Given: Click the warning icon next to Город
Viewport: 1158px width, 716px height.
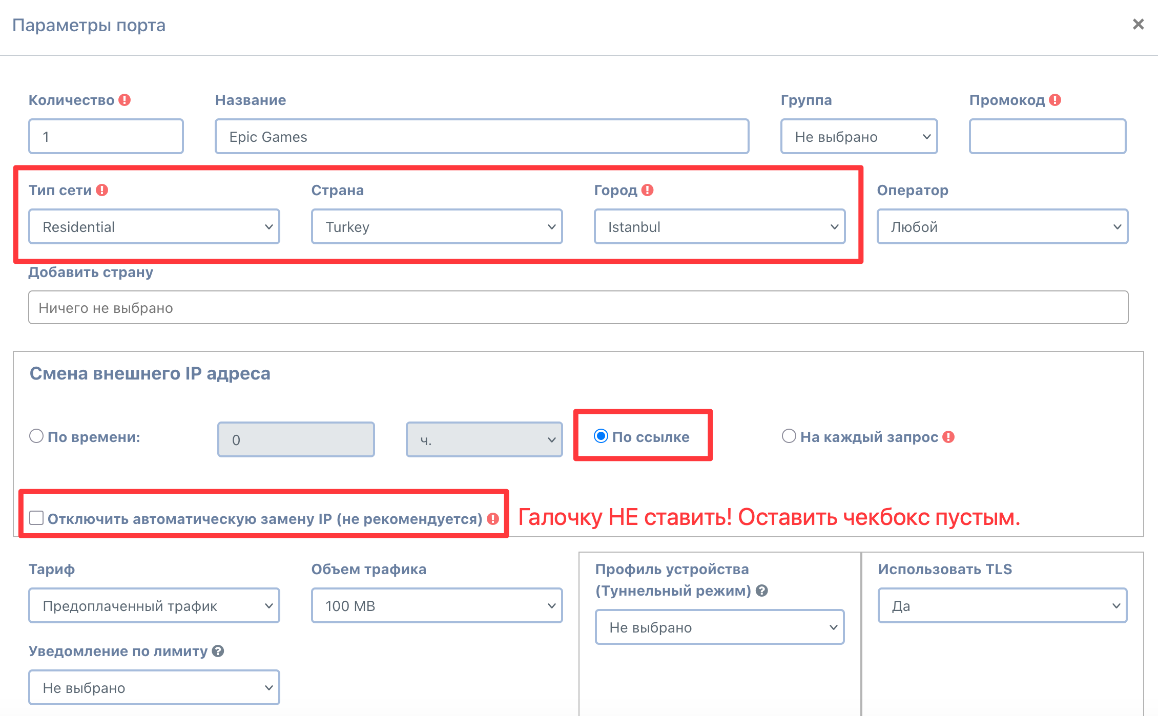Looking at the screenshot, I should [x=648, y=190].
